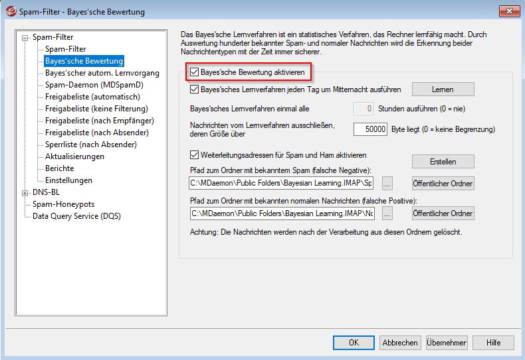Click the message size limit field
Image resolution: width=525 pixels, height=360 pixels.
(x=370, y=129)
